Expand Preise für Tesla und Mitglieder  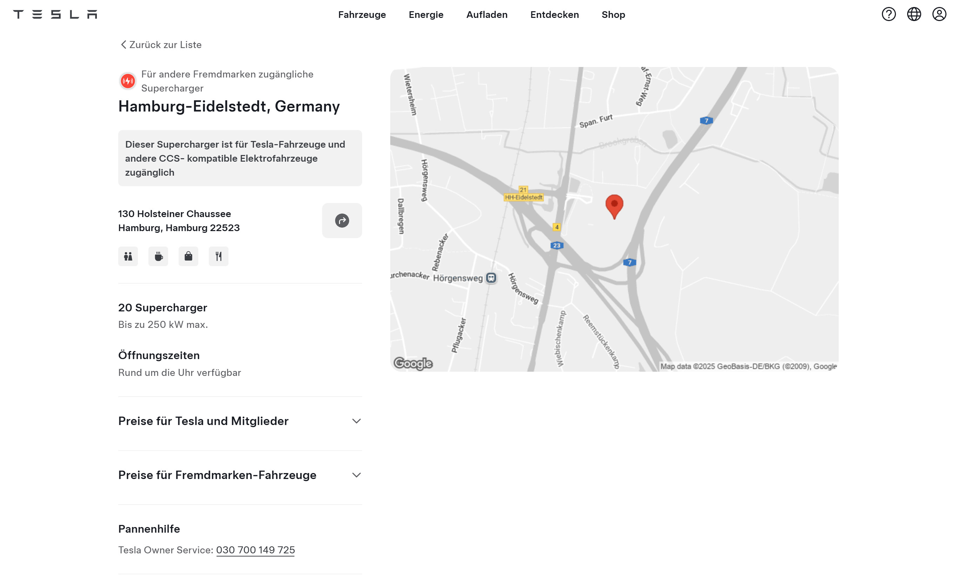click(240, 421)
